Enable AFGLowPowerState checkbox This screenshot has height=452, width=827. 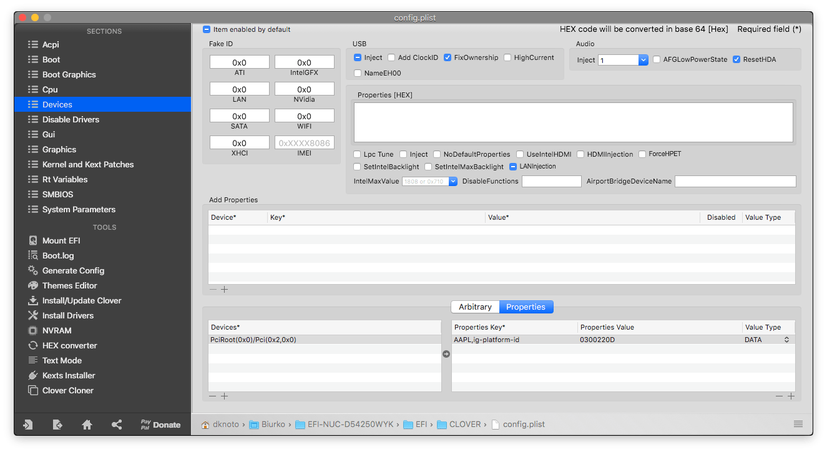tap(657, 59)
